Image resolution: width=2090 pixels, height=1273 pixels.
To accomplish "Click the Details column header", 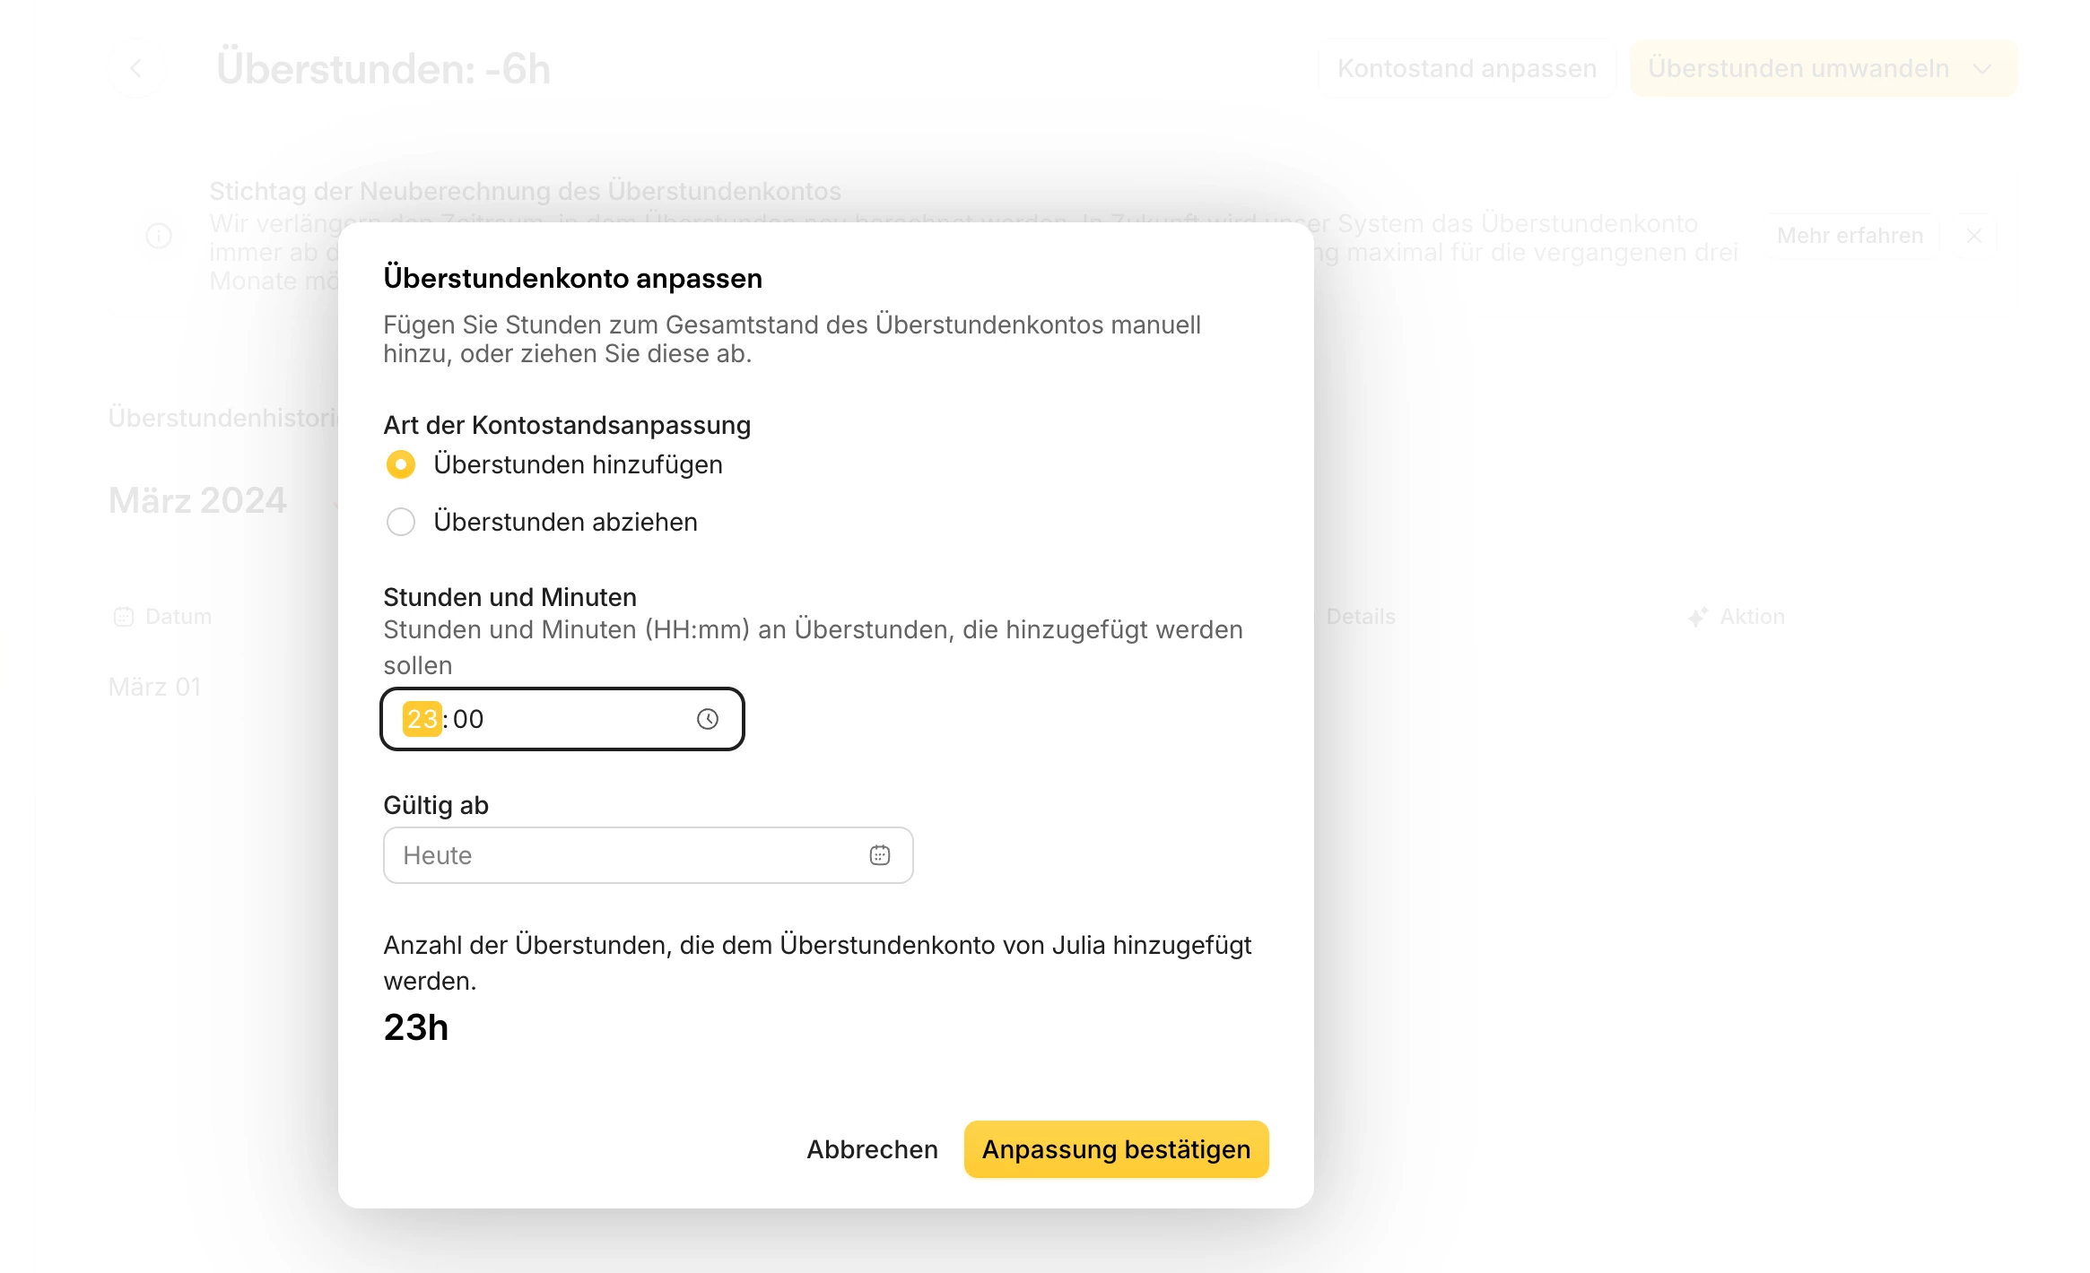I will click(x=1360, y=617).
